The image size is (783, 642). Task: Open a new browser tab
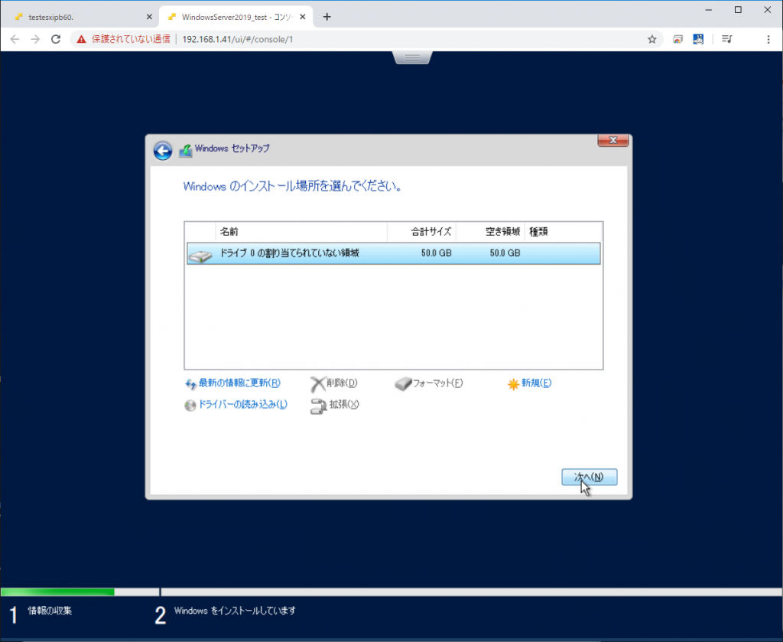click(x=327, y=17)
